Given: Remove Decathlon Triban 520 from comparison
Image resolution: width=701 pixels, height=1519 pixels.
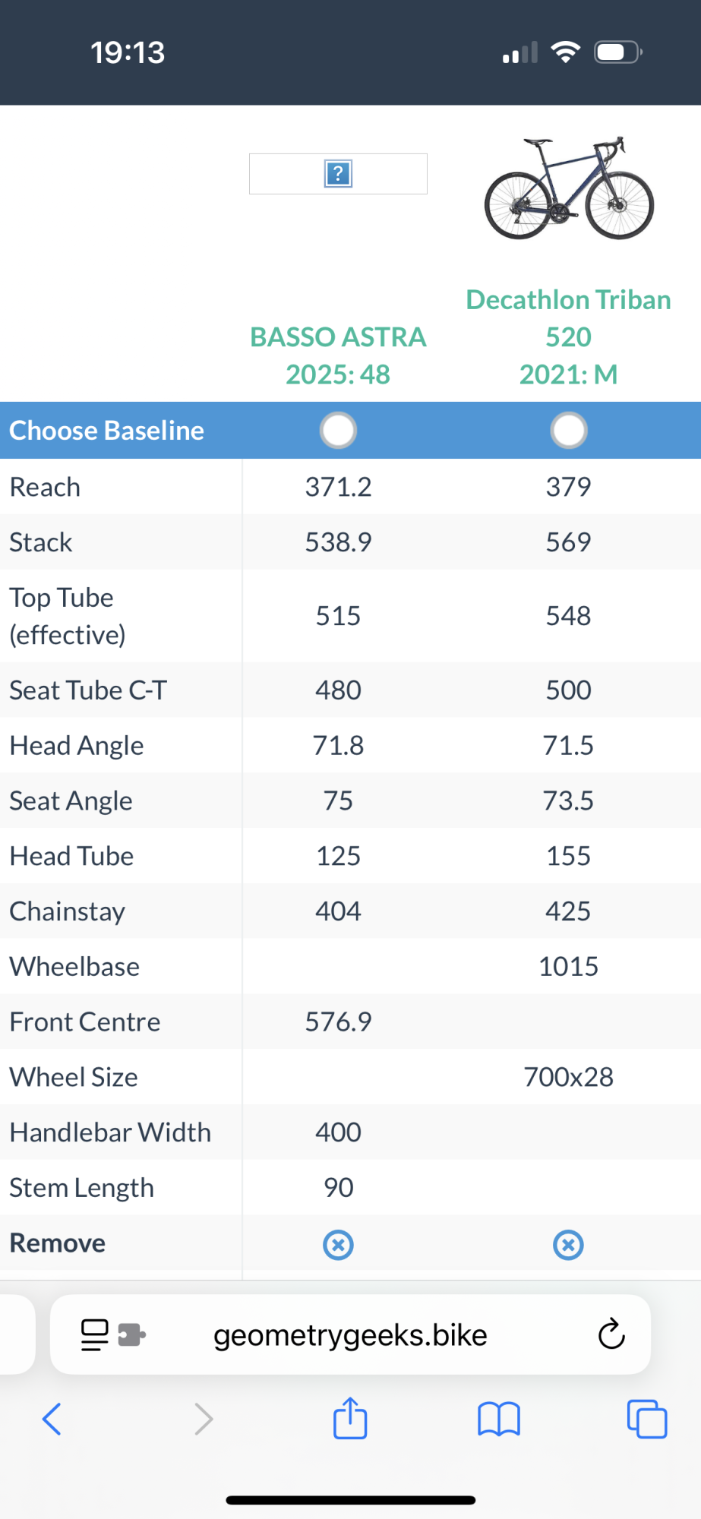Looking at the screenshot, I should (568, 1245).
